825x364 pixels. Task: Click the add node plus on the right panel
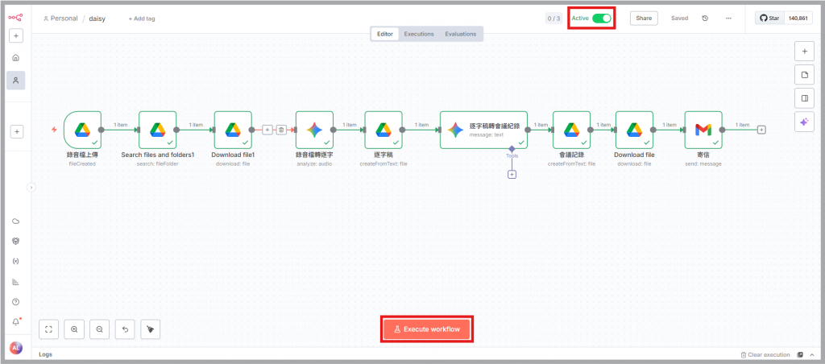pos(804,52)
